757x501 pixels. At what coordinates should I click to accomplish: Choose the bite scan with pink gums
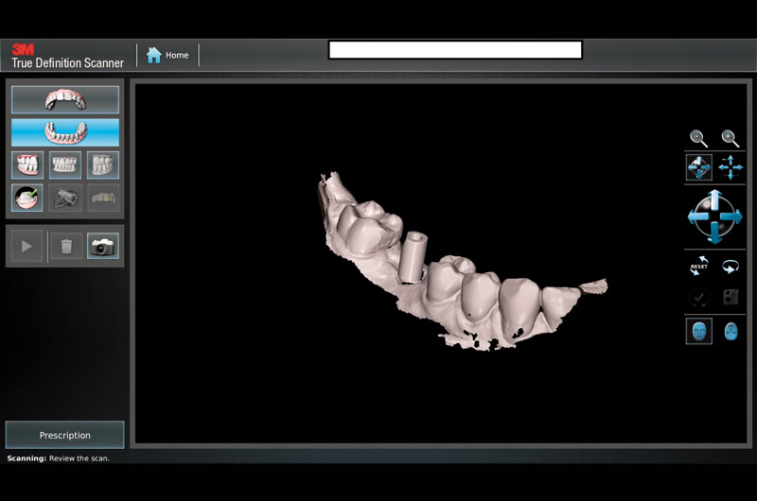pyautogui.click(x=27, y=164)
